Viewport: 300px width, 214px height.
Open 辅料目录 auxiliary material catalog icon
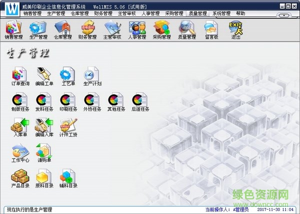pyautogui.click(x=68, y=178)
